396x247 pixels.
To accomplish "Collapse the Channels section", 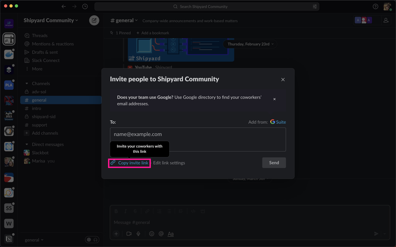I will tap(27, 84).
